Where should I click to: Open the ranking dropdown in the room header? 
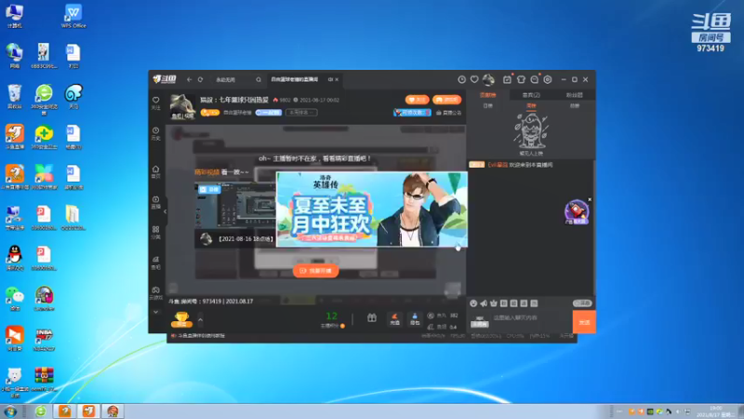tap(301, 113)
